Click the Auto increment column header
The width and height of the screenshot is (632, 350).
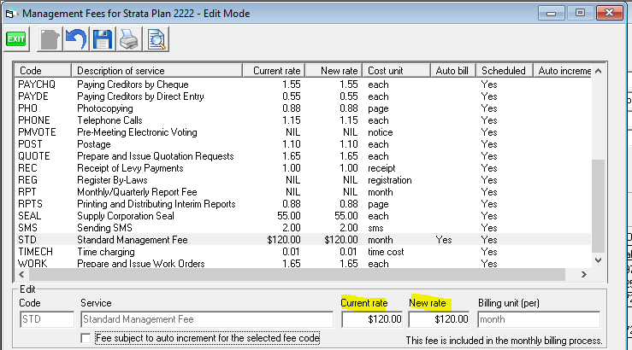click(x=562, y=70)
